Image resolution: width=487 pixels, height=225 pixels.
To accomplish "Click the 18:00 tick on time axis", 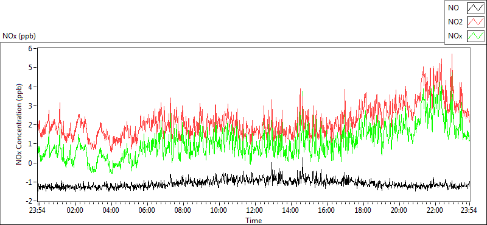I will point(363,210).
